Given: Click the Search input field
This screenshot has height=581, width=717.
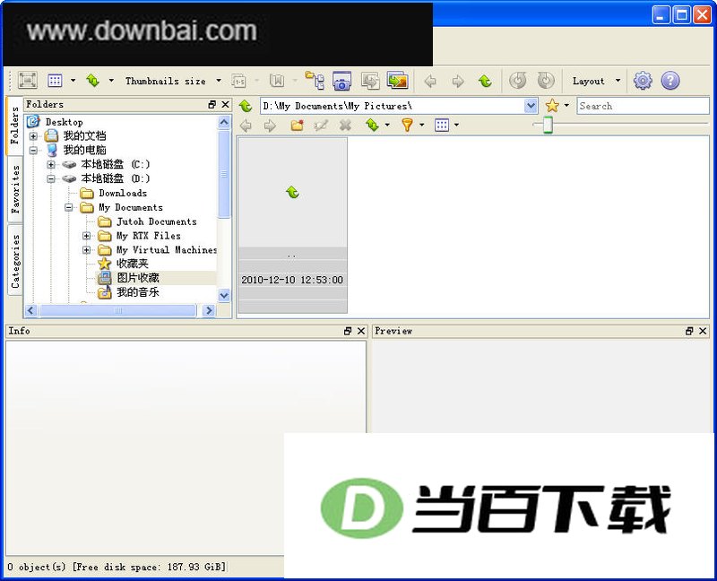Looking at the screenshot, I should point(643,106).
